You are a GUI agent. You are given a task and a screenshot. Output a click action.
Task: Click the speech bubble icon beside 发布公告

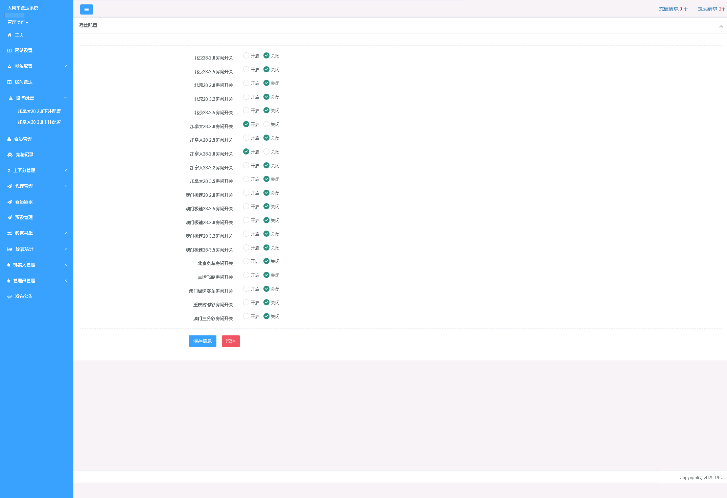coord(9,297)
